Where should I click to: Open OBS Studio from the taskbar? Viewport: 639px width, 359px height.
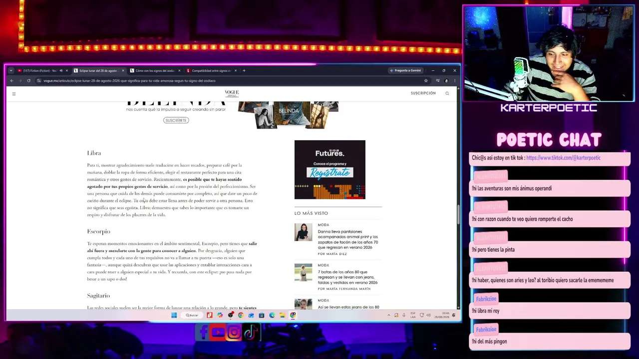pos(230,315)
